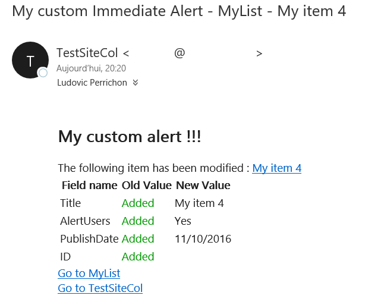
Task: Click the AlertUsers field name cell
Action: (85, 221)
